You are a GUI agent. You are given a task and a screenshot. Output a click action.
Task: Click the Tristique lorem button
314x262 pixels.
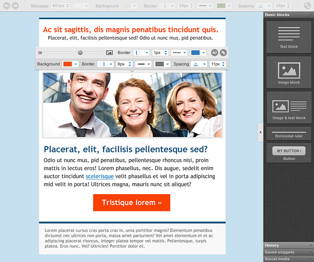point(131,203)
